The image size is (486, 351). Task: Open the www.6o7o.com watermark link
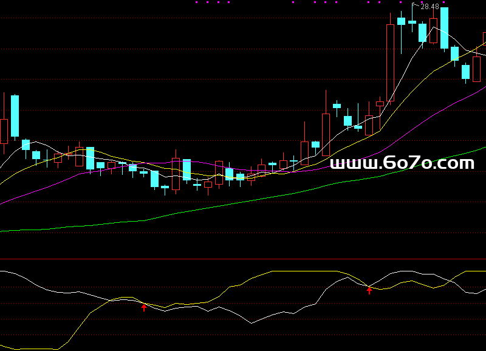pos(402,163)
